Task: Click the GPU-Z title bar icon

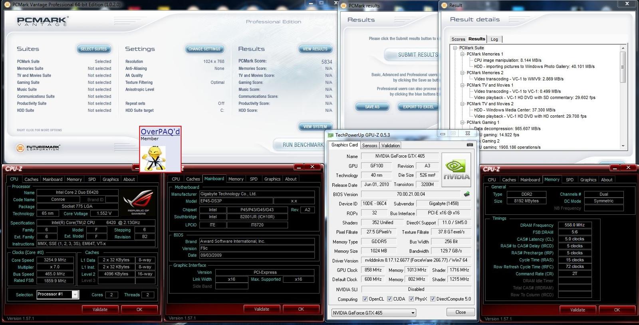Action: coord(330,135)
